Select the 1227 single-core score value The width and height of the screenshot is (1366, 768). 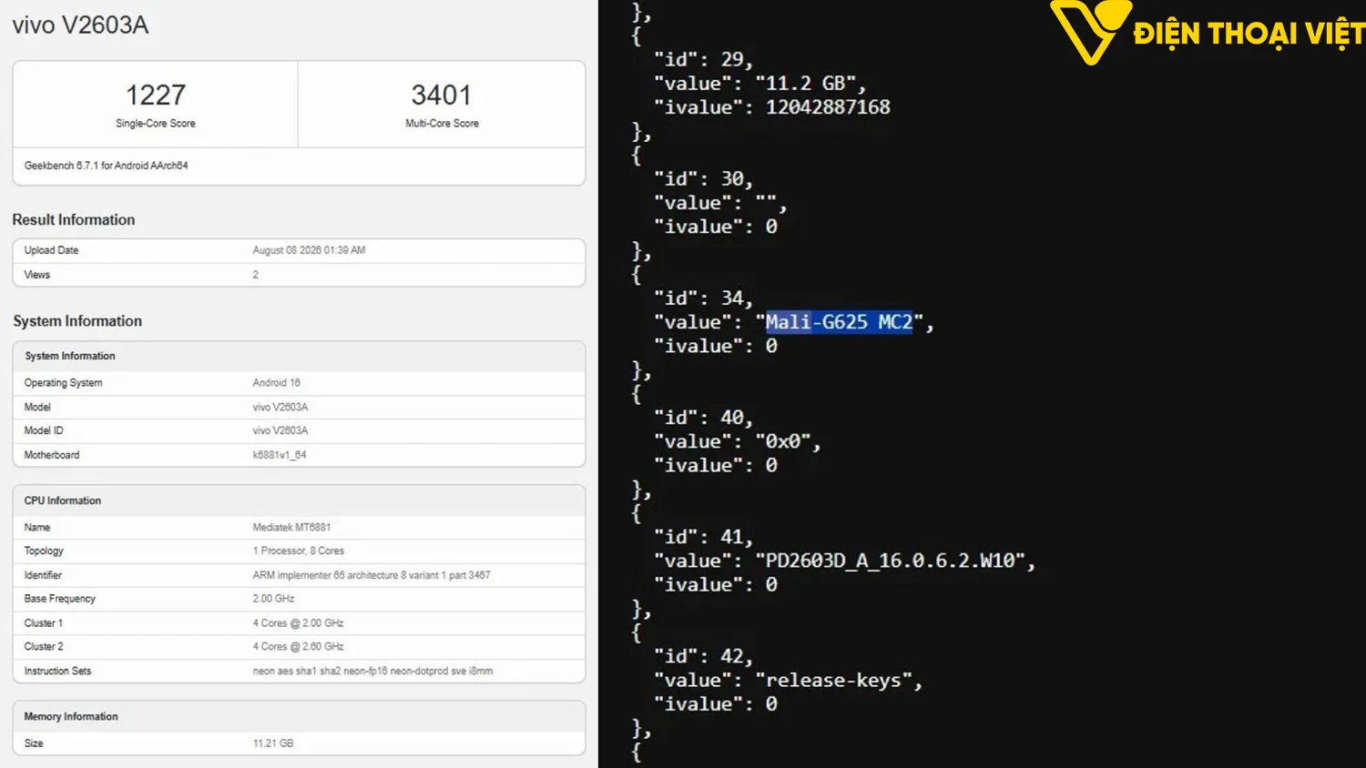(x=156, y=95)
